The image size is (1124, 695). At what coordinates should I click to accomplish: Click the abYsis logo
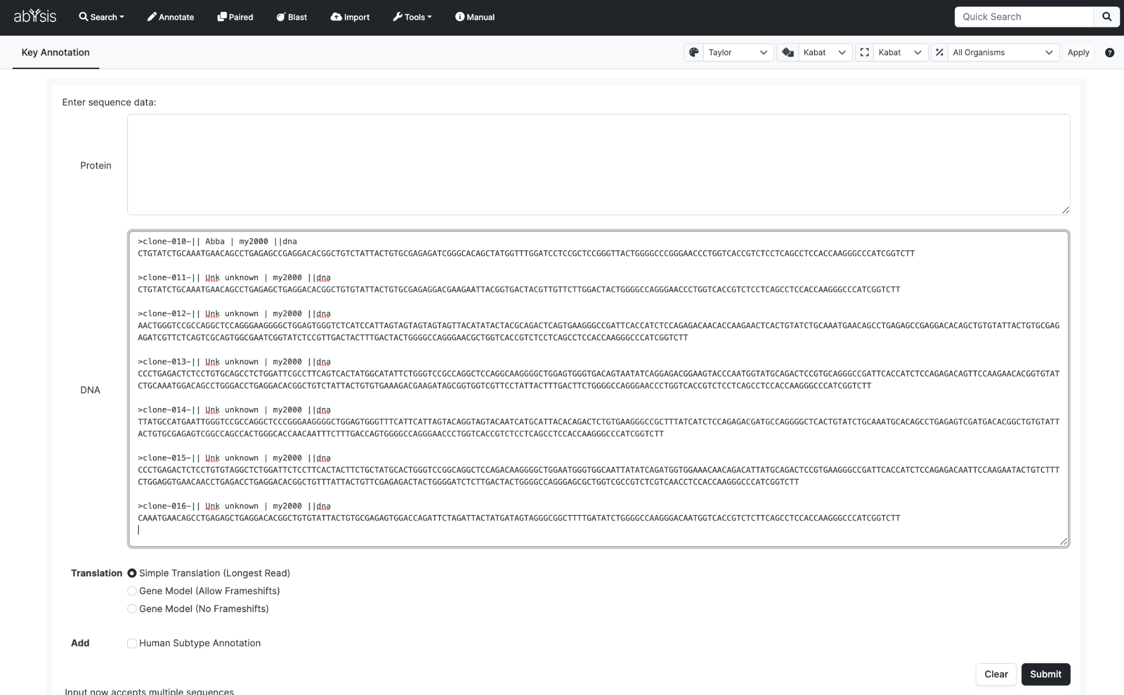point(35,16)
